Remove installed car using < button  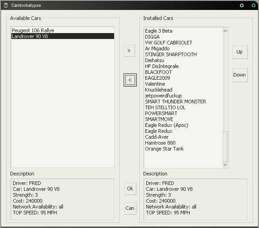[130, 80]
